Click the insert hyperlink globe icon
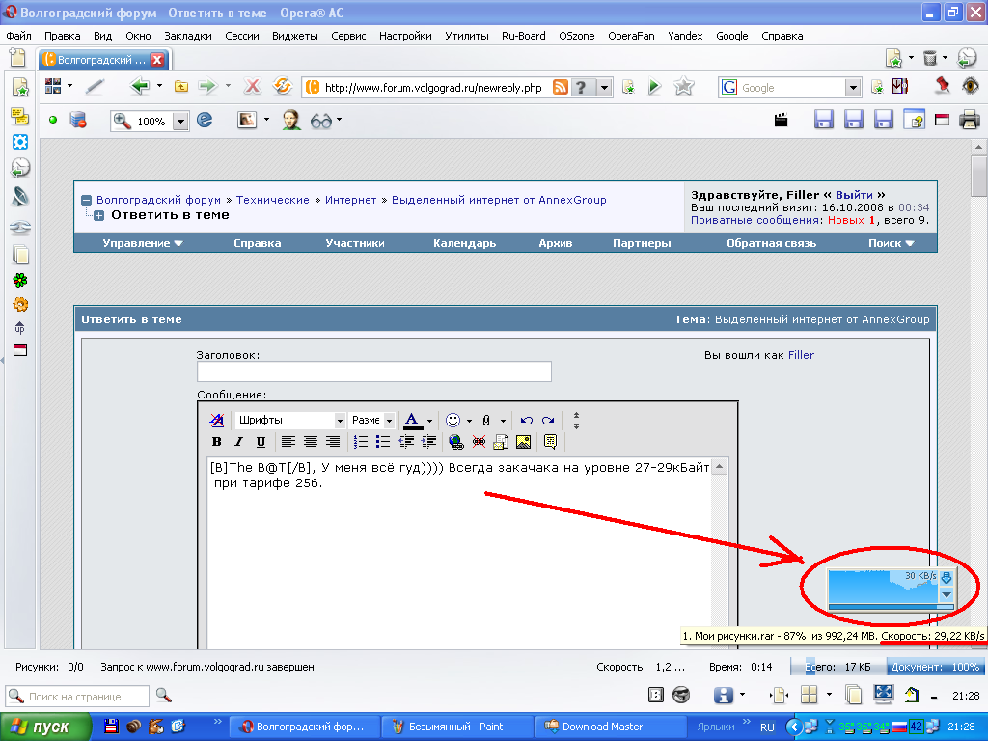This screenshot has height=741, width=988. click(455, 442)
